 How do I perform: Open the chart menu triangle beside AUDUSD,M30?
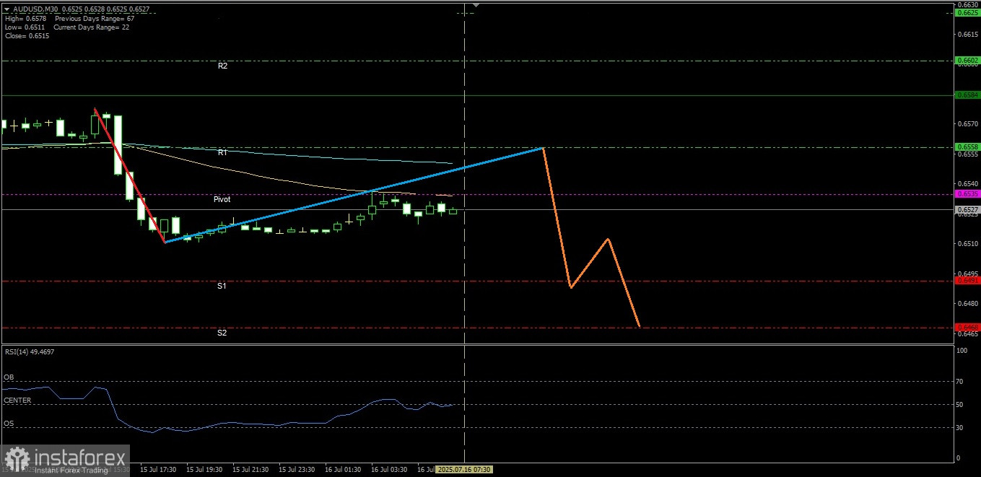(x=7, y=9)
